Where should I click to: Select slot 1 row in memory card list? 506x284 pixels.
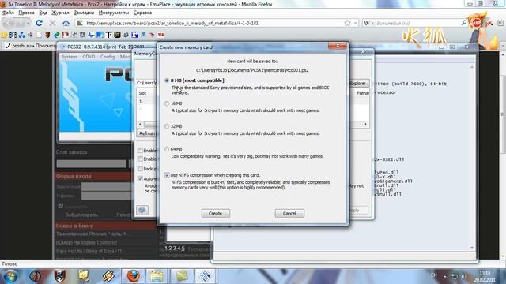pyautogui.click(x=147, y=102)
